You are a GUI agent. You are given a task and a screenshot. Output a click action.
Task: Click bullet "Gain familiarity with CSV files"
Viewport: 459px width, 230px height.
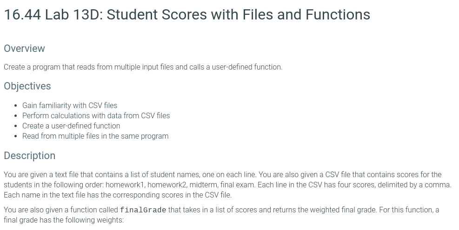pyautogui.click(x=70, y=105)
